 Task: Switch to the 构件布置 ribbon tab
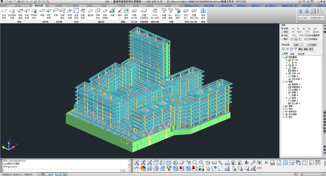[25, 6]
